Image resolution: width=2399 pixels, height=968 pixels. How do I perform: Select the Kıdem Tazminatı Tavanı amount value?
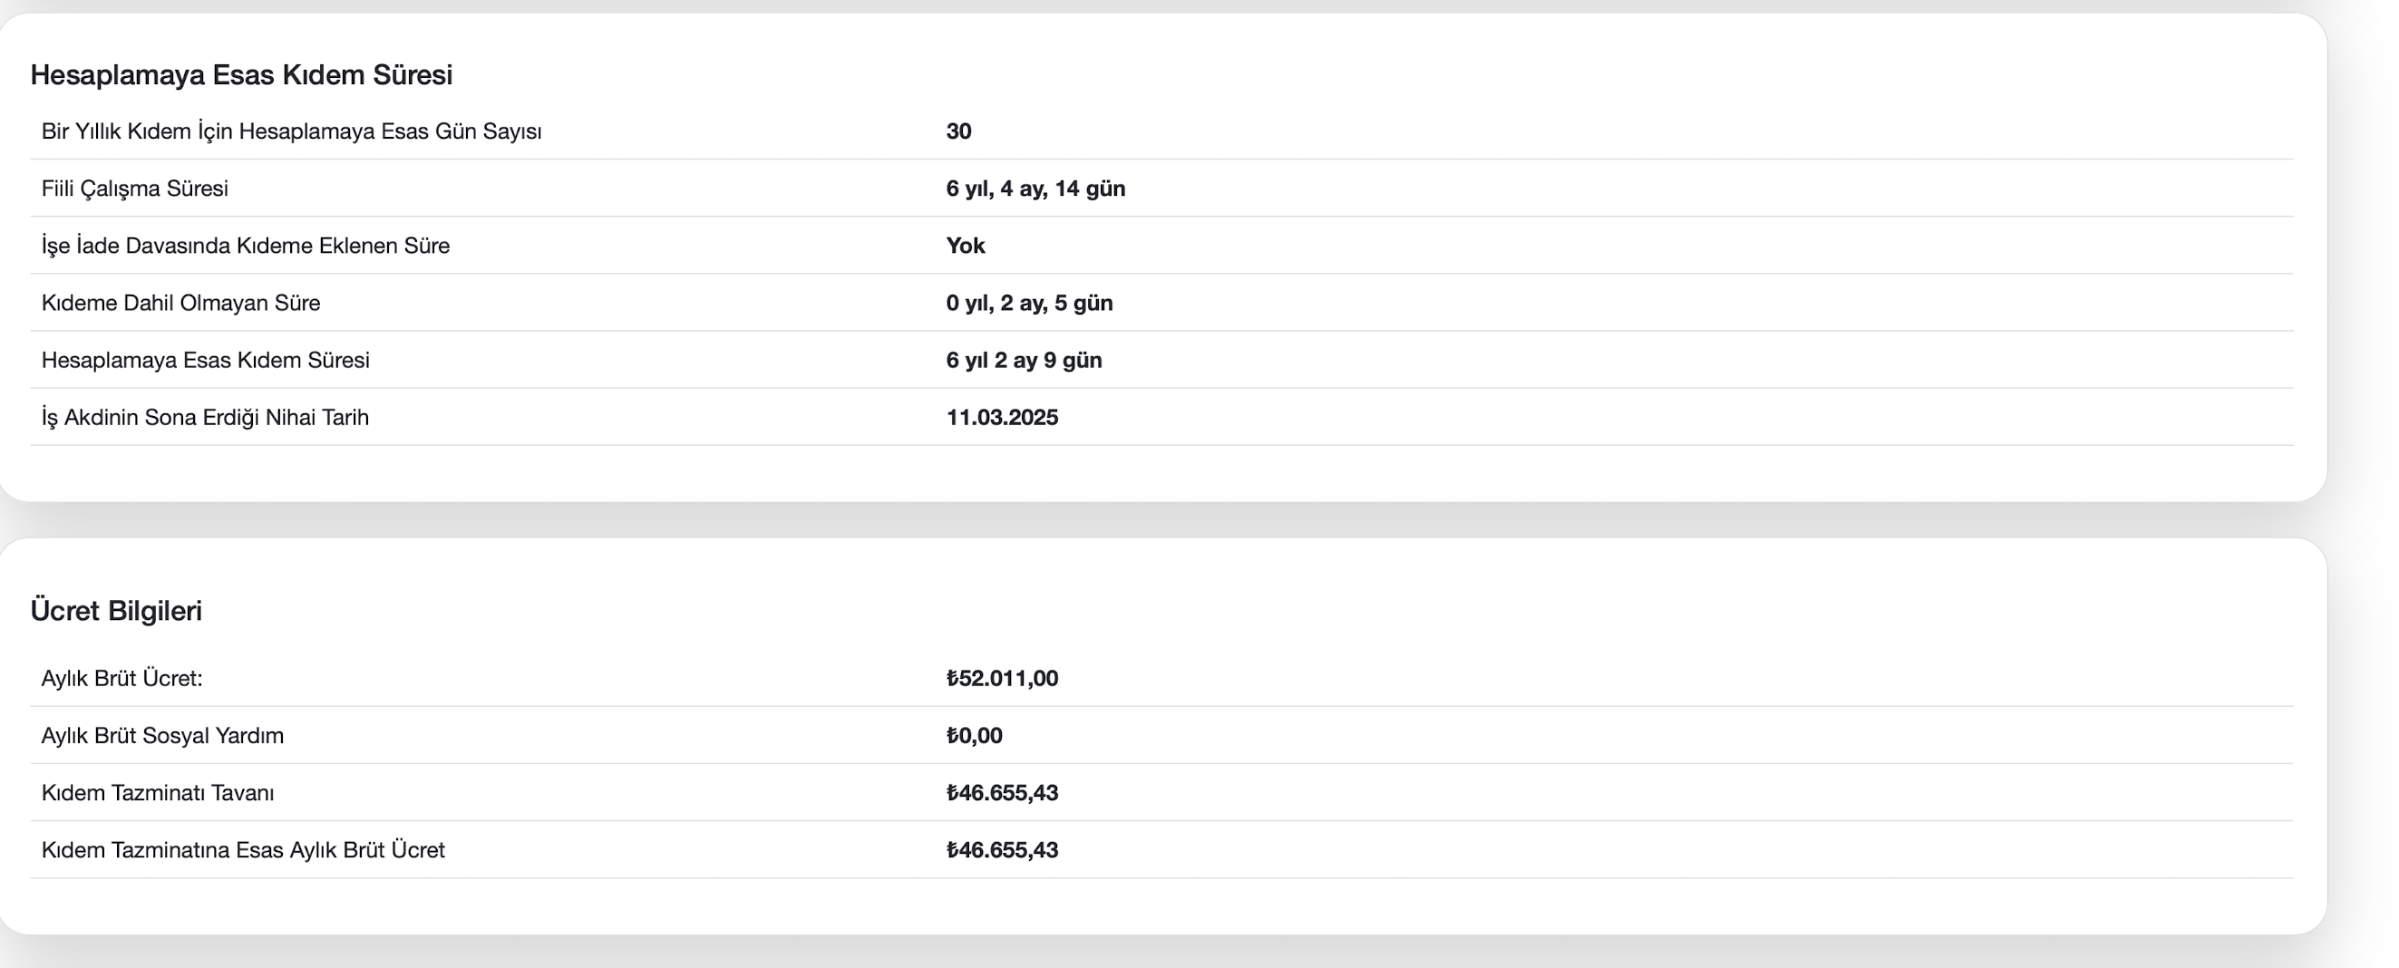point(1002,793)
